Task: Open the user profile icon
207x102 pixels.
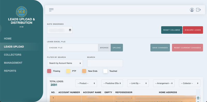Action: (x=192, y=10)
